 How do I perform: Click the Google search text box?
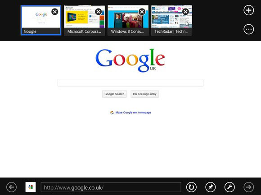(x=130, y=82)
